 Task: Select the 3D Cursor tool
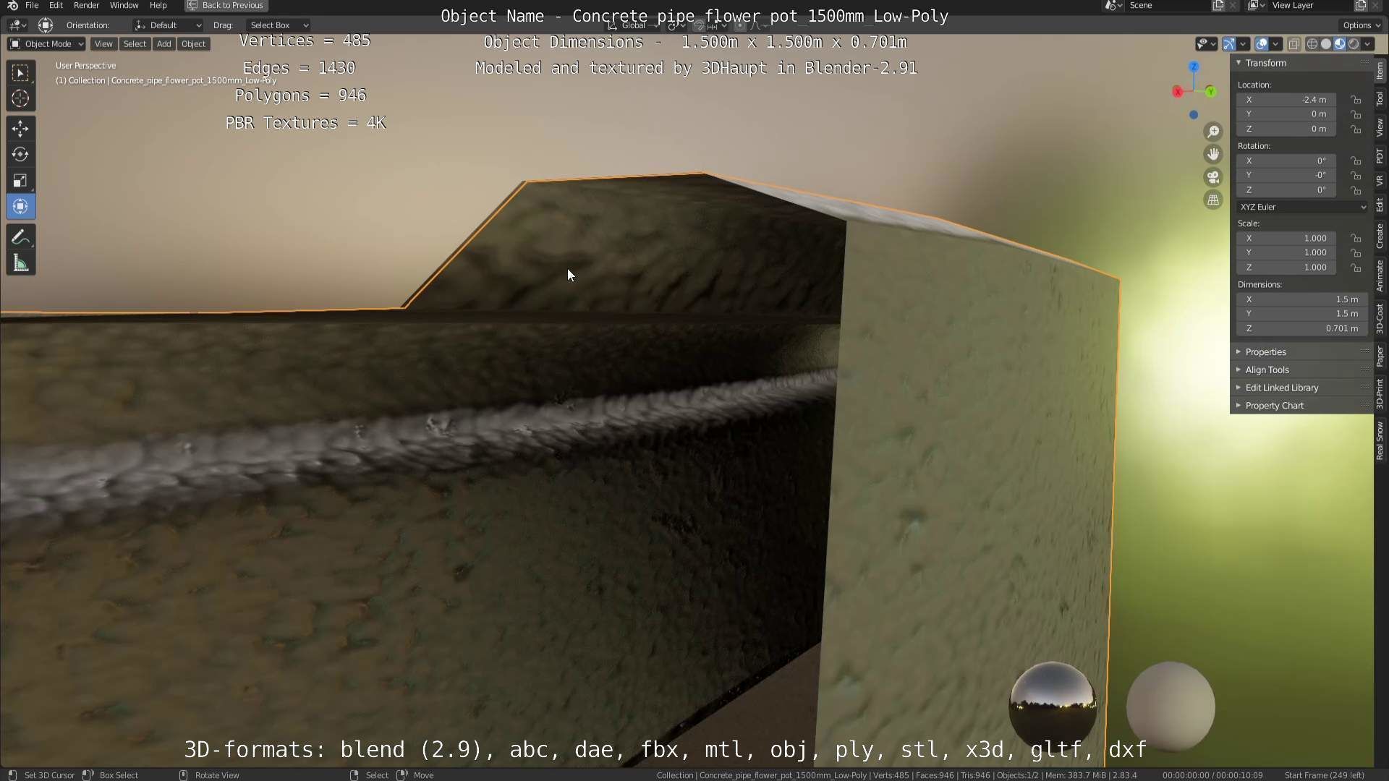(x=20, y=98)
